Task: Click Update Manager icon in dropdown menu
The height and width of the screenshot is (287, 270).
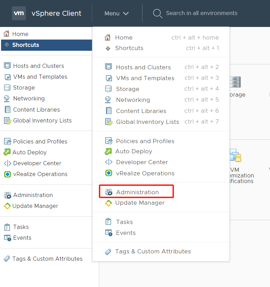Action: (108, 203)
